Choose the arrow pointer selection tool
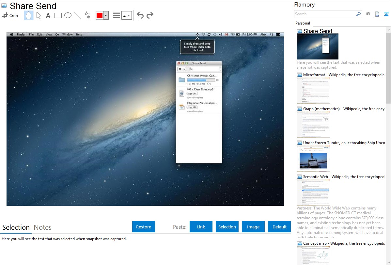The image size is (391, 265). click(x=39, y=15)
